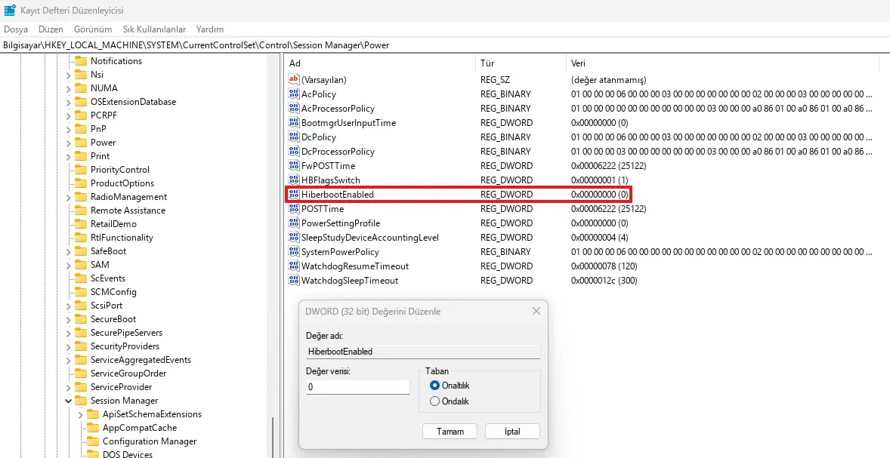Select the SleepStudyDeviceAccountingLevel value icon

click(x=293, y=237)
